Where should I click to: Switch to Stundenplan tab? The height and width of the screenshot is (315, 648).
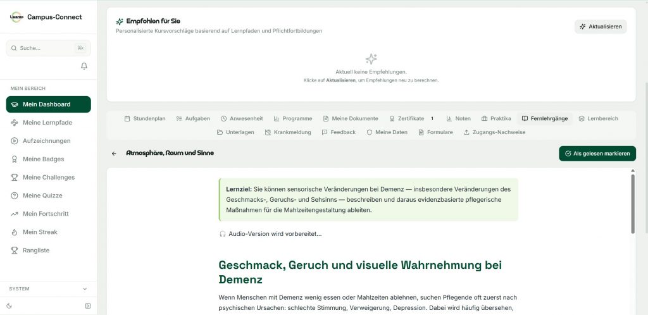(x=145, y=118)
